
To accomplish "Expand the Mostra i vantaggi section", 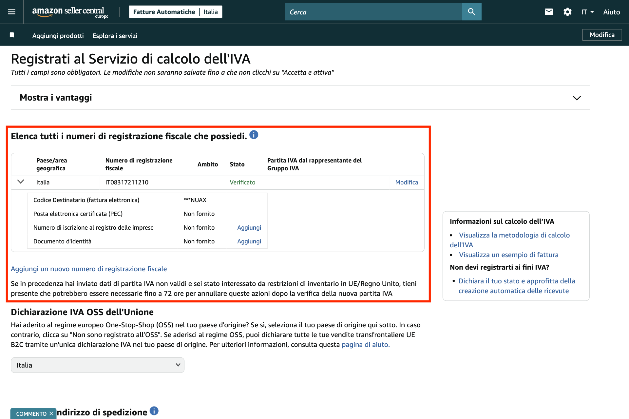I will pos(577,98).
